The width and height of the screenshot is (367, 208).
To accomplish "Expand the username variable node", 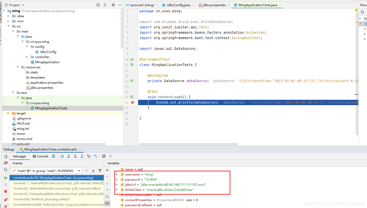I will [117, 174].
